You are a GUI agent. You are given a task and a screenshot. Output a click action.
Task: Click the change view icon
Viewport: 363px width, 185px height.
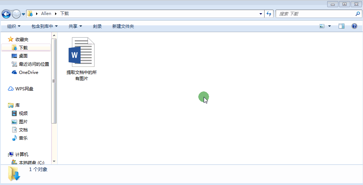point(322,26)
